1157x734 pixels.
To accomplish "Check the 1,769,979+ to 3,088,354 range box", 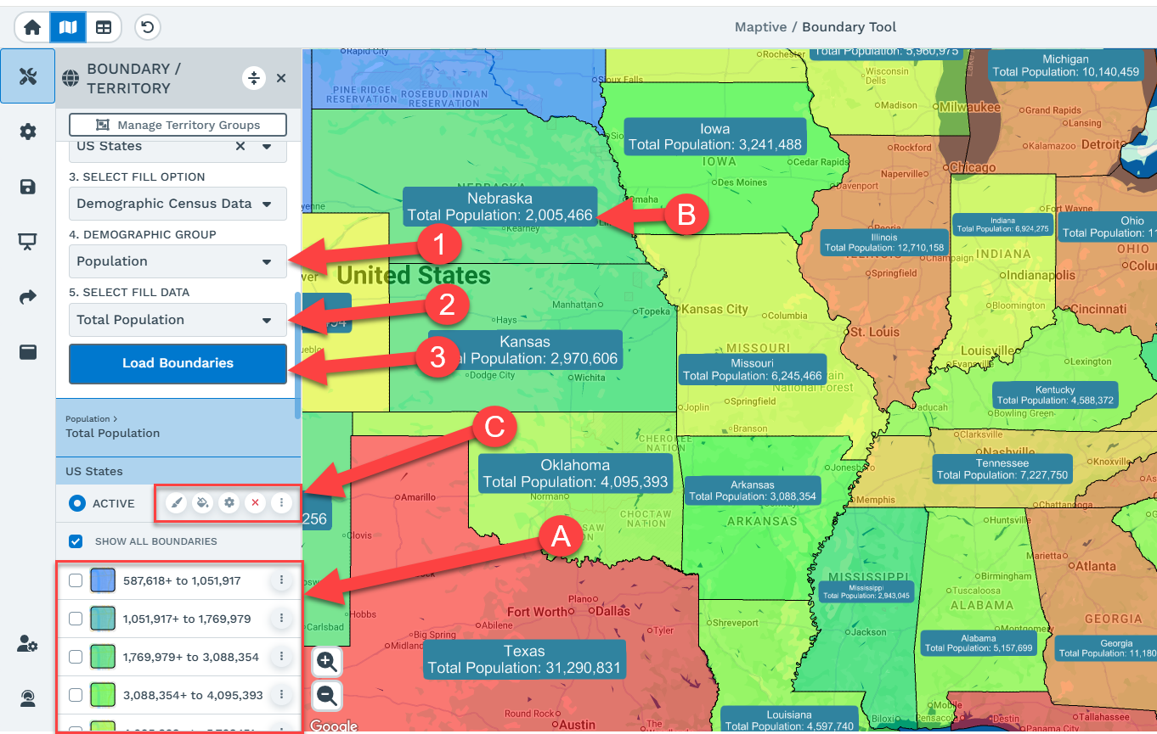I will click(76, 657).
